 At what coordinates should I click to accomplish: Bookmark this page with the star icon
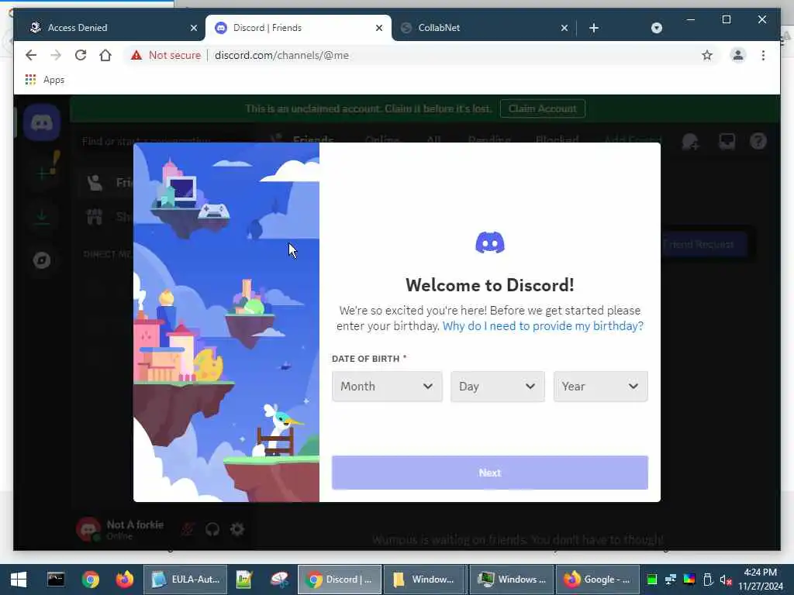707,55
